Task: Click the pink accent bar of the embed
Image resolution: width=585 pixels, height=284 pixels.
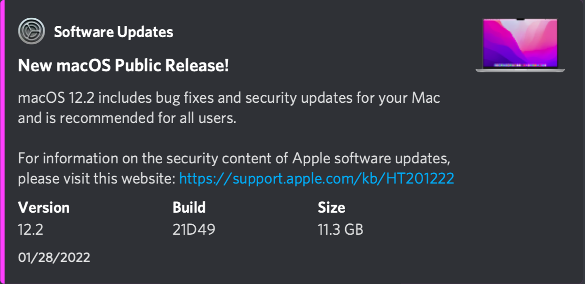Action: click(2, 142)
